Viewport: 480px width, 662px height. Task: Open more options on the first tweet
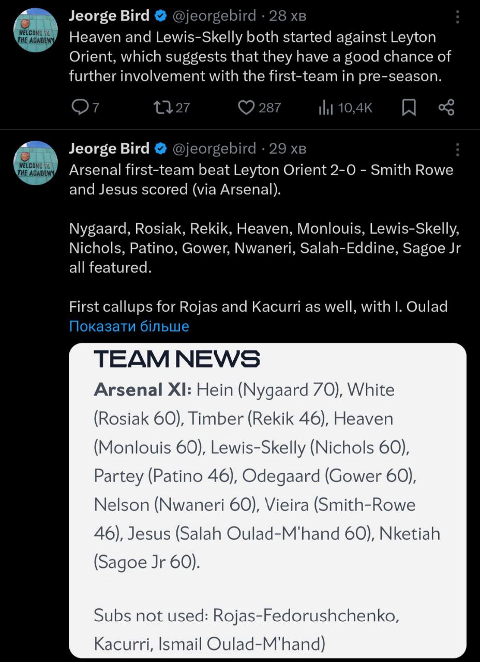pyautogui.click(x=458, y=18)
